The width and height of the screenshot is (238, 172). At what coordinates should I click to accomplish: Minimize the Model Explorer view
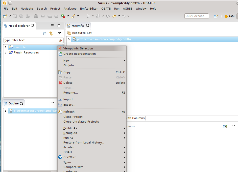pyautogui.click(x=52, y=25)
